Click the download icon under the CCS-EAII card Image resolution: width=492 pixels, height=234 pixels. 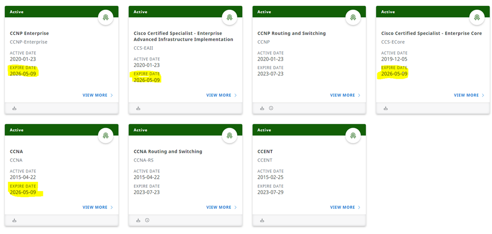[x=138, y=108]
